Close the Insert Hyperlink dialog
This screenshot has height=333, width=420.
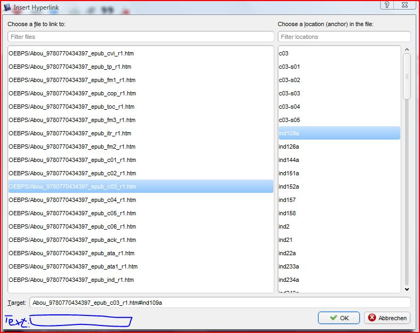[x=405, y=5]
